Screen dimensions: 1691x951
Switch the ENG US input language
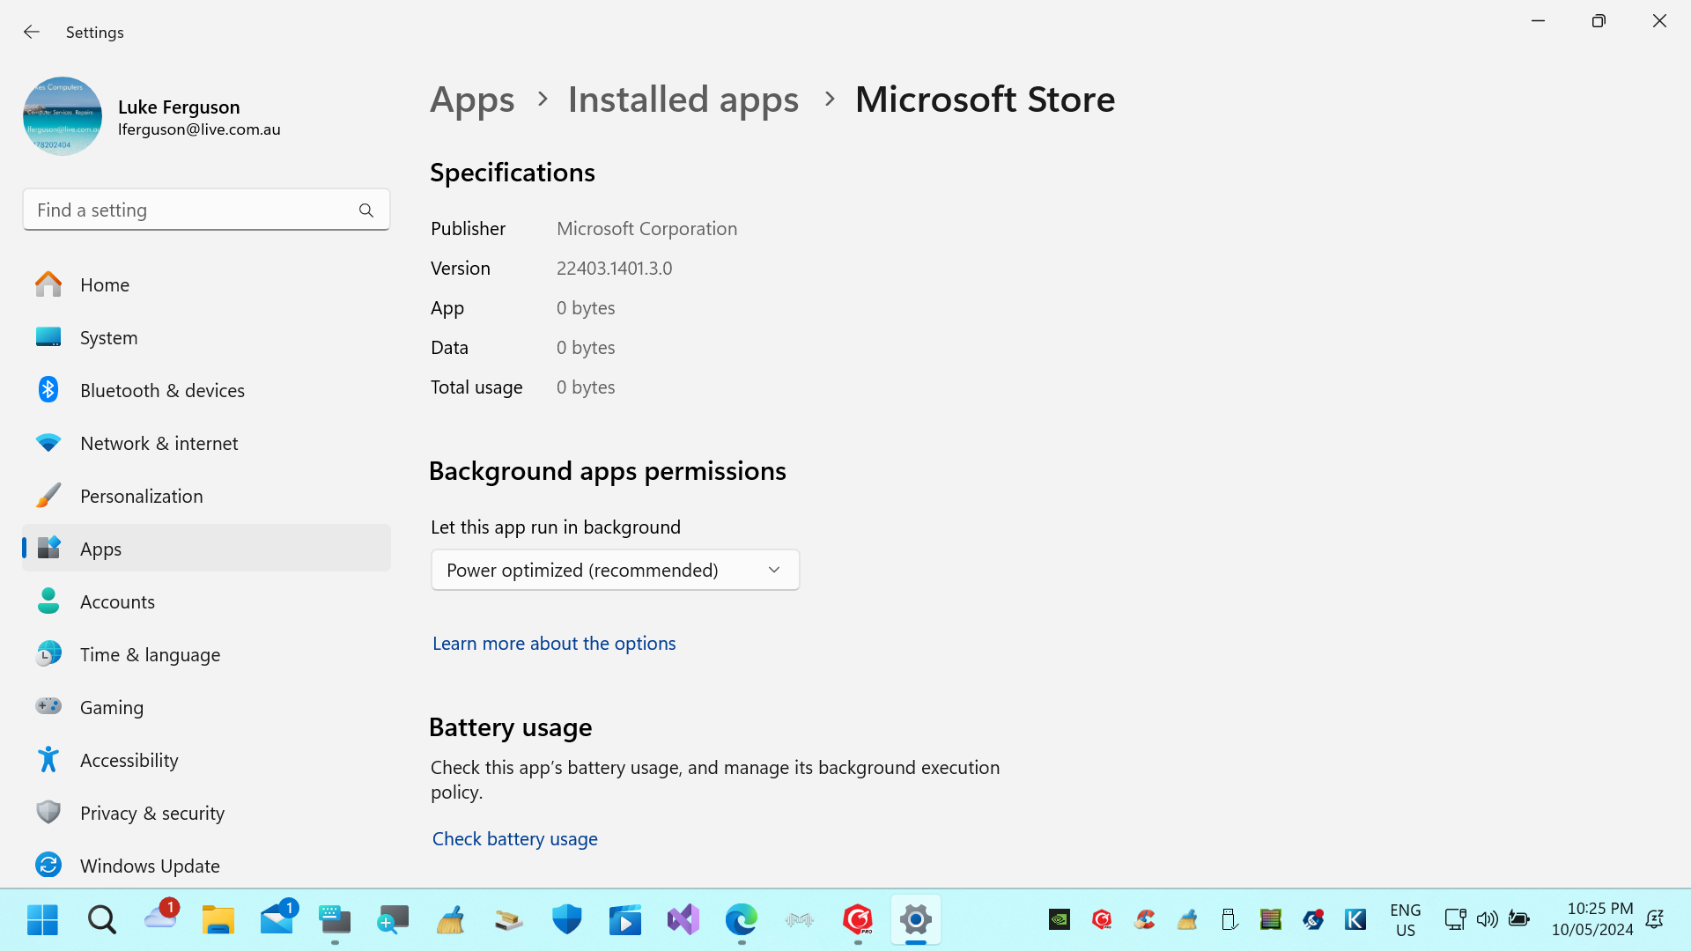(1406, 920)
